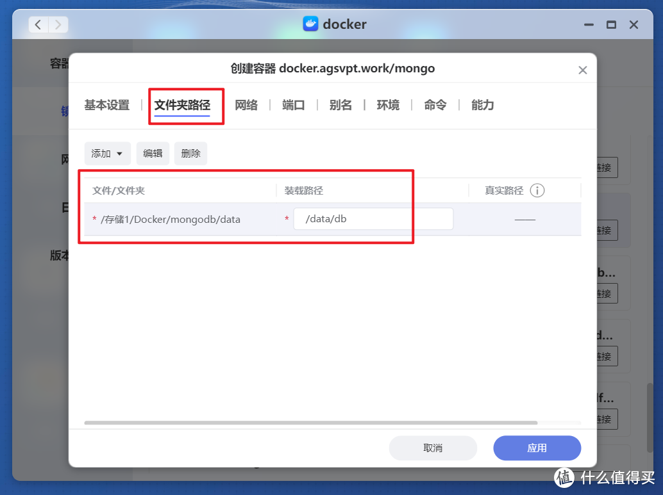Click the 删除 button
Image resolution: width=663 pixels, height=495 pixels.
click(x=190, y=153)
